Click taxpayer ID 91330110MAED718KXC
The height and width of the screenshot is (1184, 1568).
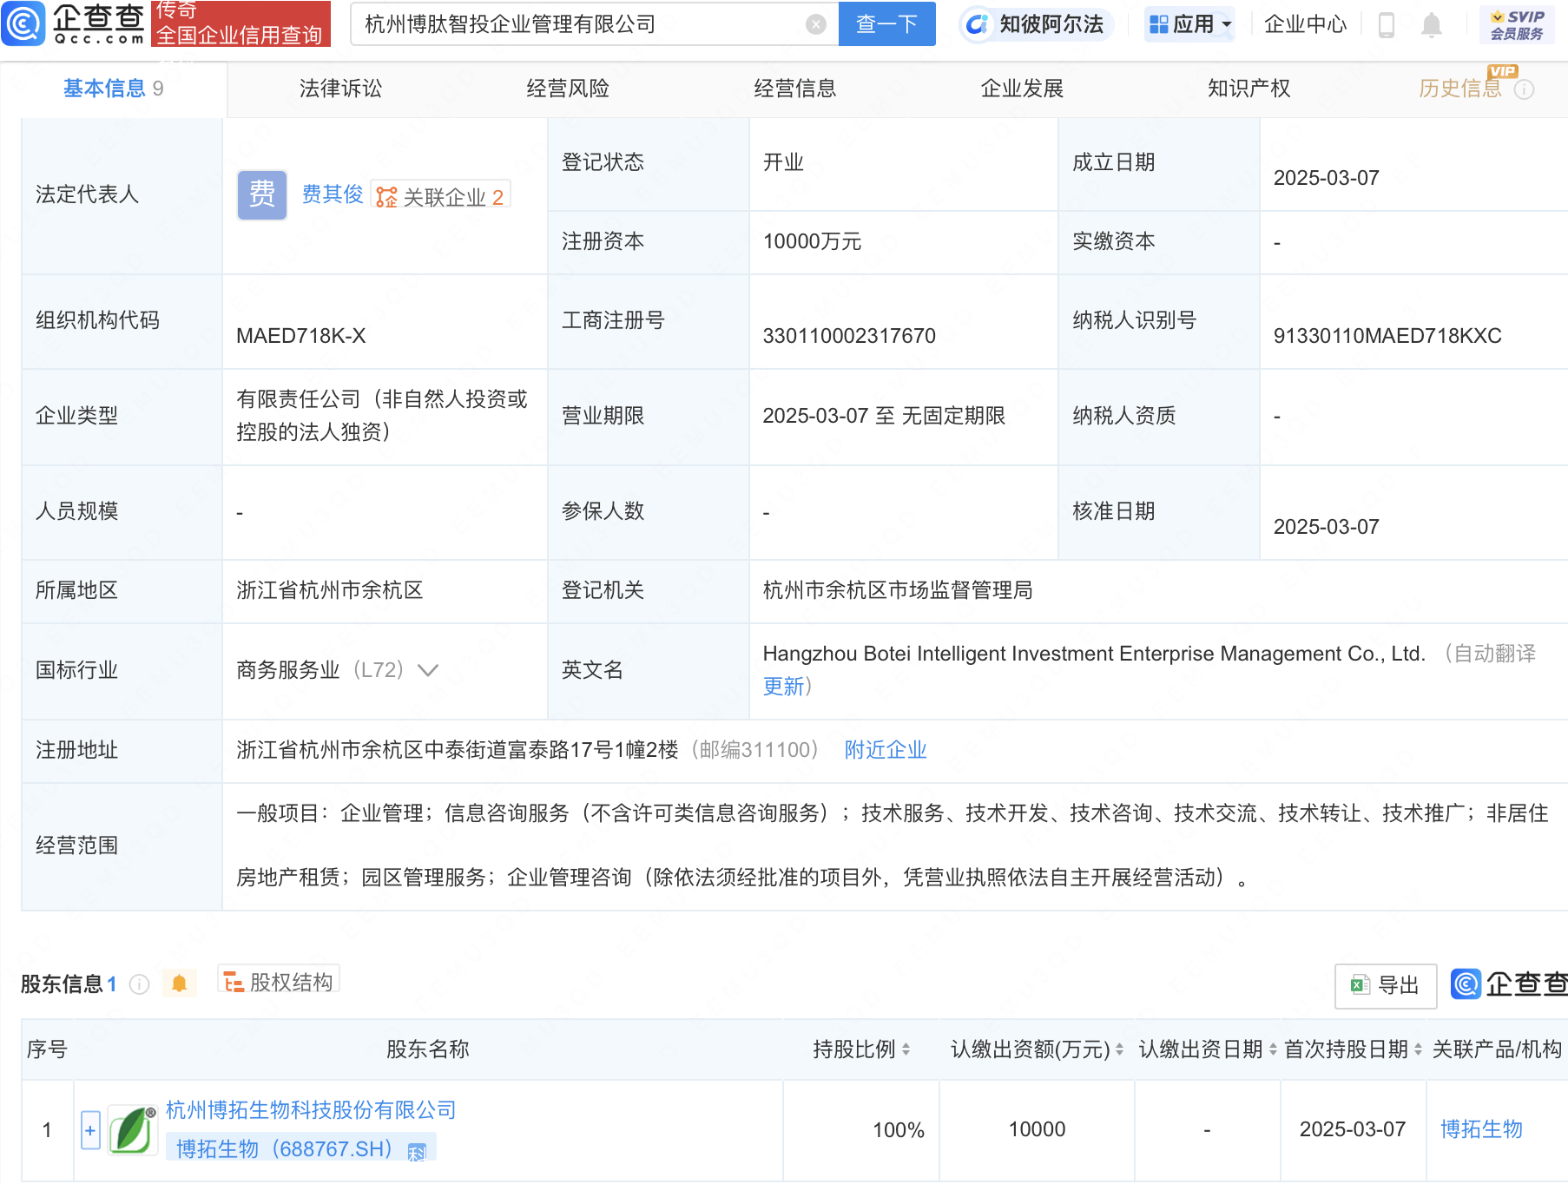[1387, 336]
